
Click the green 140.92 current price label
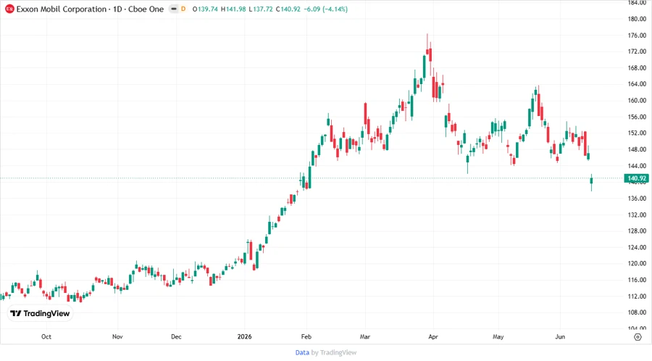pyautogui.click(x=637, y=178)
